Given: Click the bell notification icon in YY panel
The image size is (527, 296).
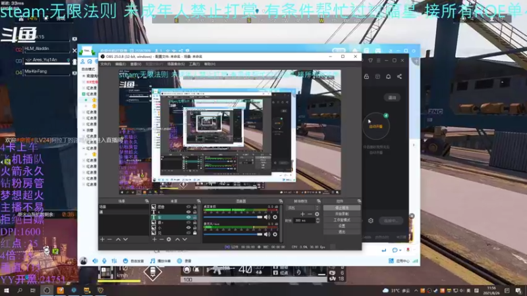Looking at the screenshot, I should tap(388, 76).
